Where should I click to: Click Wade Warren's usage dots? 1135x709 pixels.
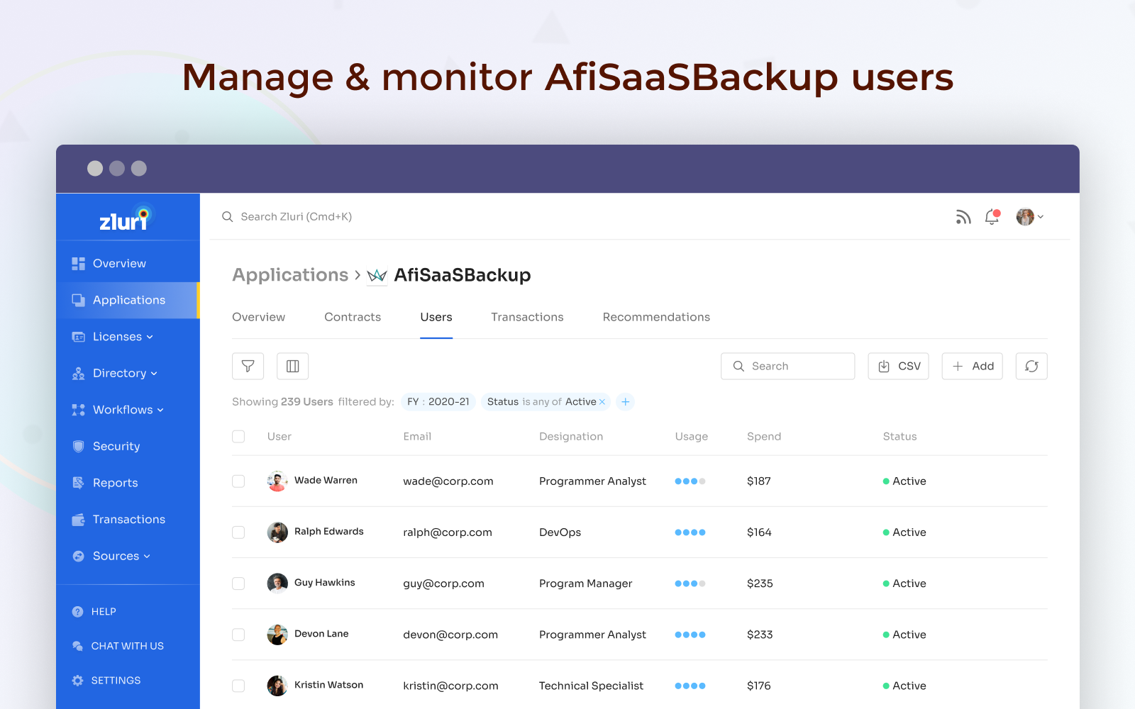point(690,481)
